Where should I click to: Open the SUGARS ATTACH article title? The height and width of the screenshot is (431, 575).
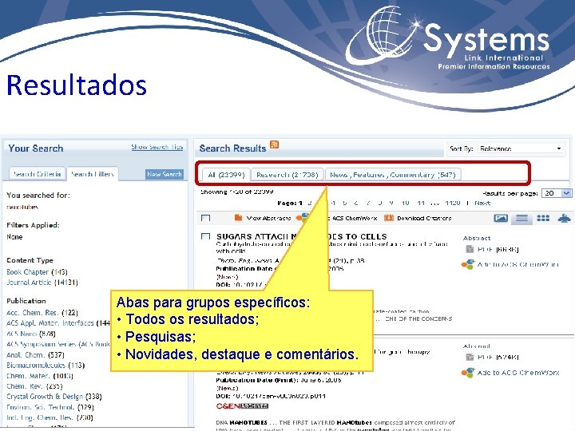coord(301,236)
